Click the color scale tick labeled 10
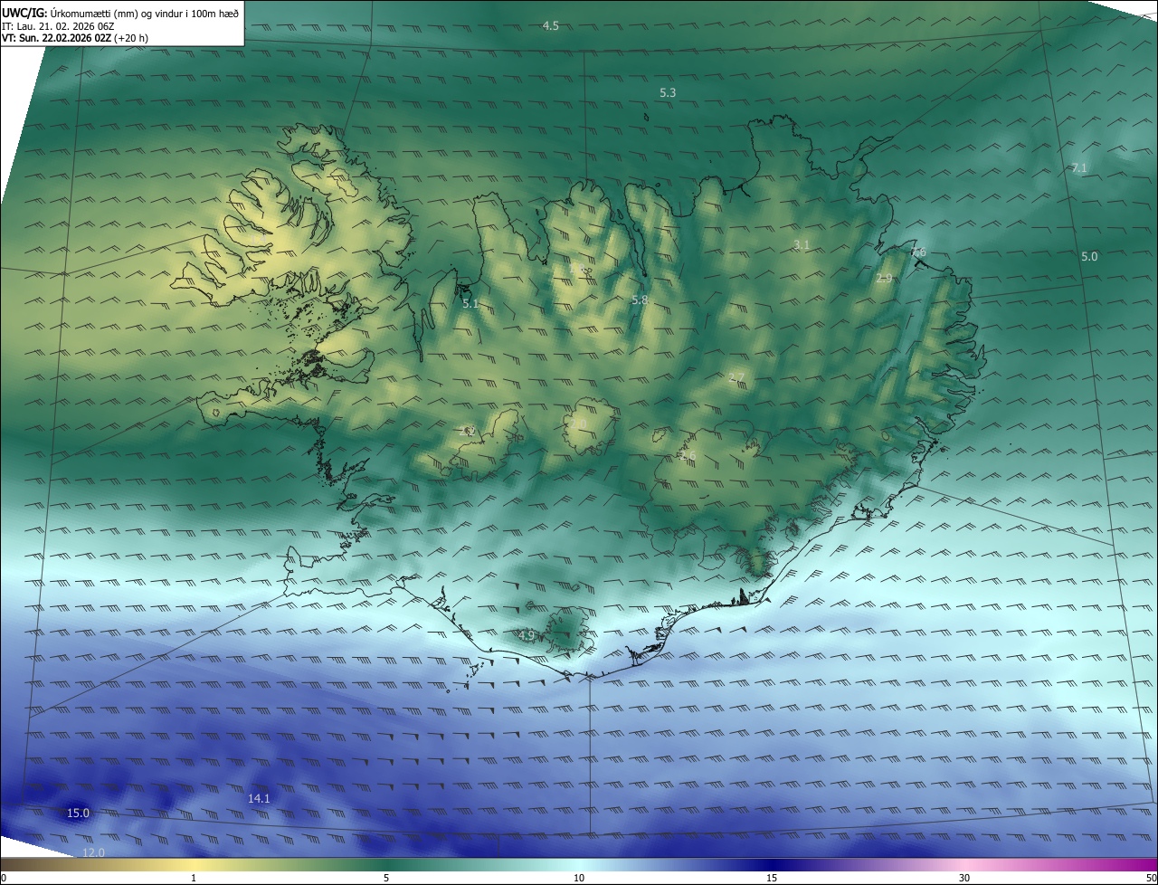 point(579,878)
